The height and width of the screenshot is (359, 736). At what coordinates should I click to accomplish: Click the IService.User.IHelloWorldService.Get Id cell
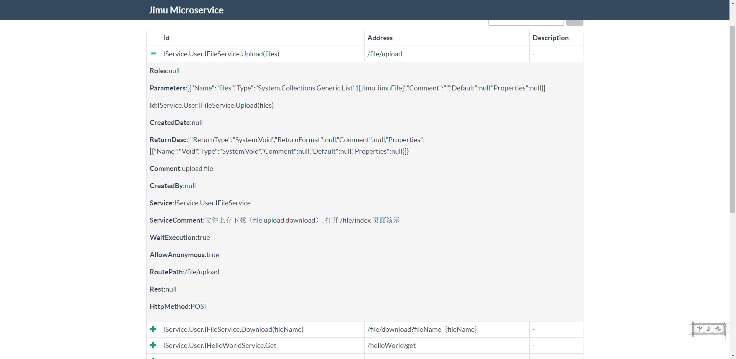pyautogui.click(x=220, y=346)
